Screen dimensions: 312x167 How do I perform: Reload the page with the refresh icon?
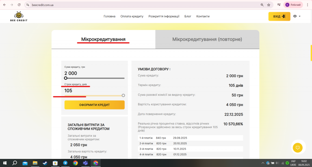click(19, 5)
